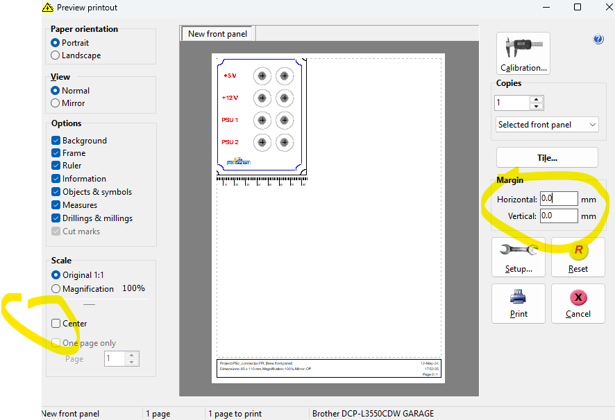The height and width of the screenshot is (420, 615).
Task: Click the 100% magnification value
Action: pyautogui.click(x=133, y=288)
